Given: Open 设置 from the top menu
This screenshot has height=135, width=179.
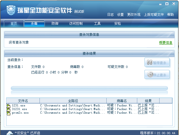Looking at the screenshot, I should coord(121,14).
